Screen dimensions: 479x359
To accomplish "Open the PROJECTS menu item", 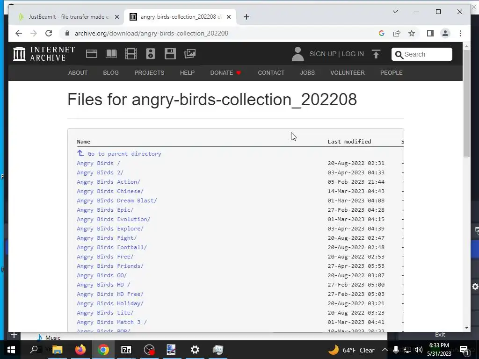I will (x=149, y=72).
